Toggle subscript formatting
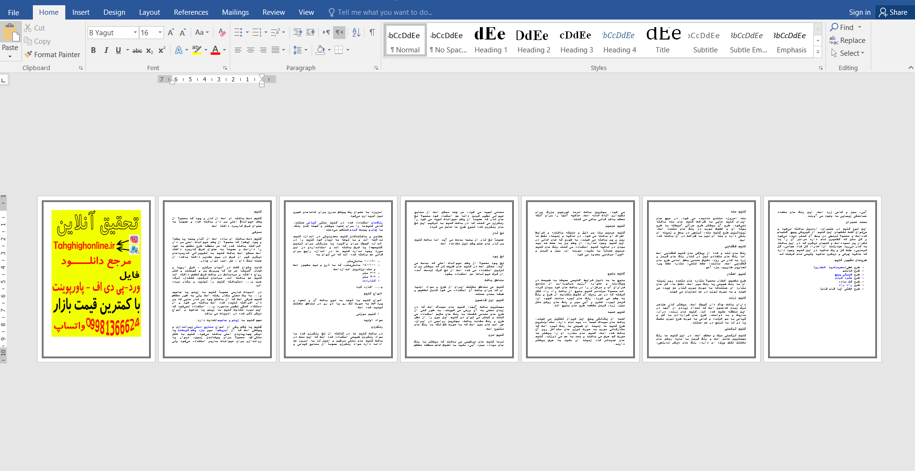915x471 pixels. pyautogui.click(x=150, y=50)
